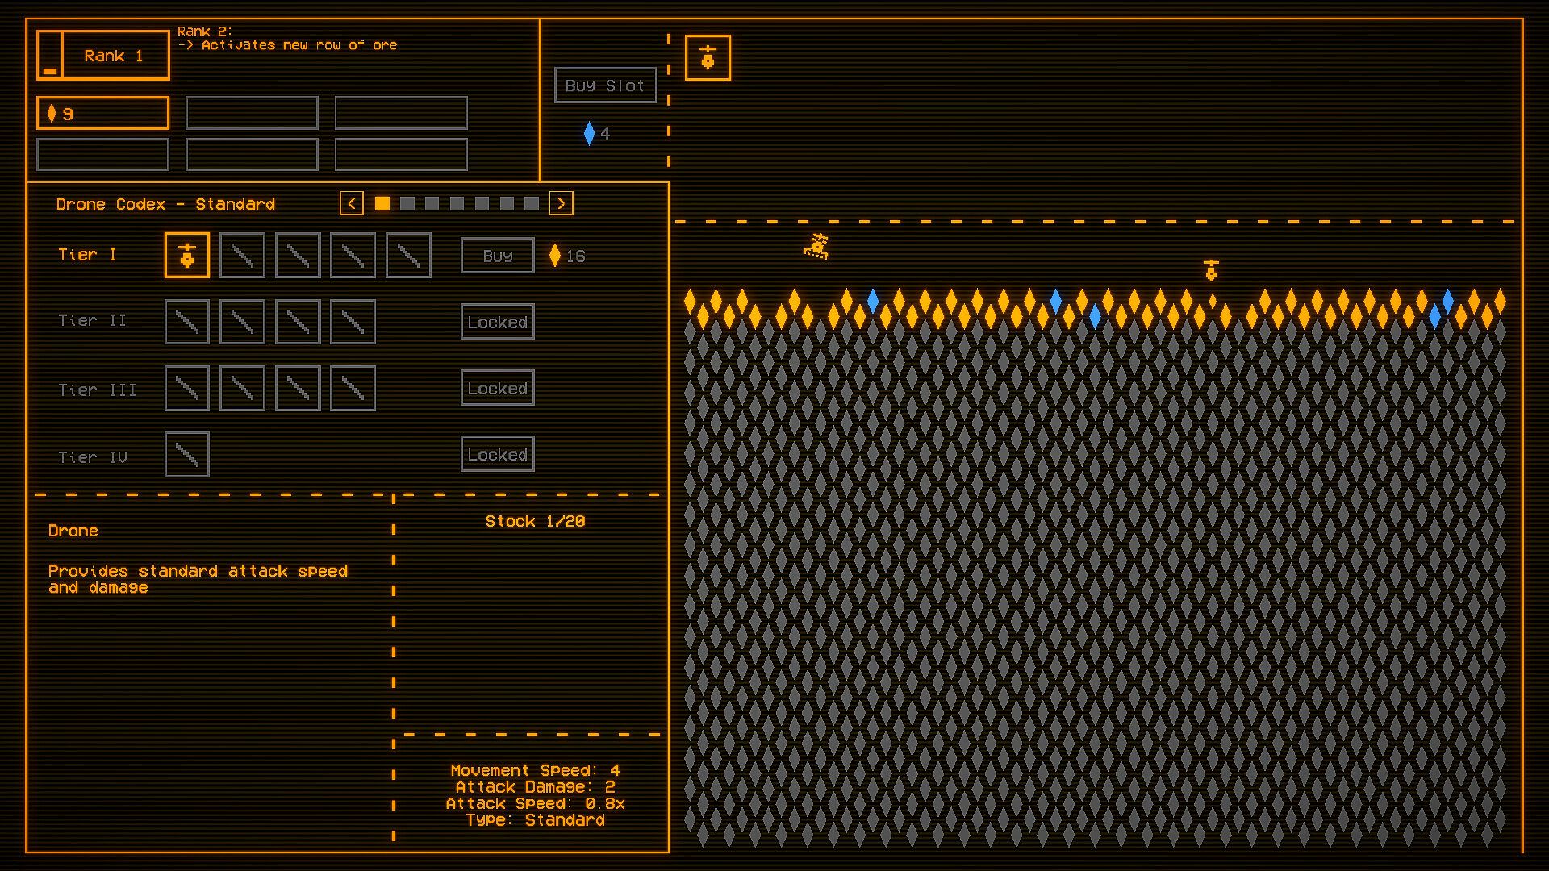Click the orange ore resource counter showing 9

tap(103, 113)
